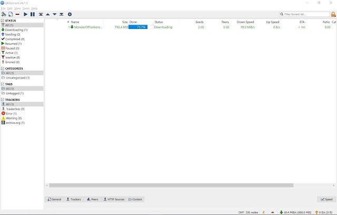Move torrent up in queue
The width and height of the screenshot is (337, 215).
tap(48, 14)
